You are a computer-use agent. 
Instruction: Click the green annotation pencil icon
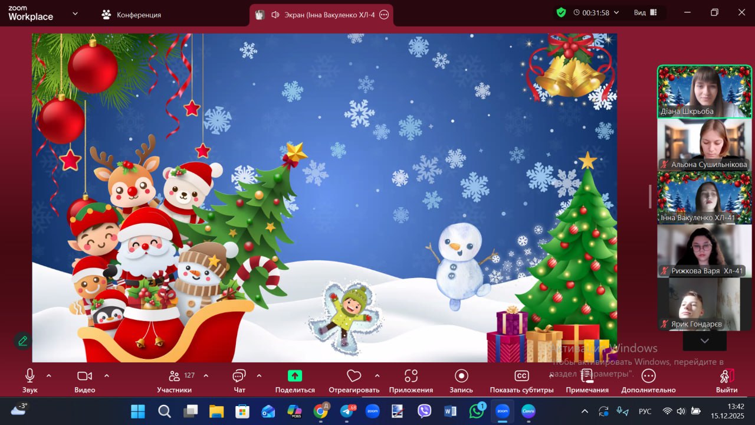click(22, 341)
